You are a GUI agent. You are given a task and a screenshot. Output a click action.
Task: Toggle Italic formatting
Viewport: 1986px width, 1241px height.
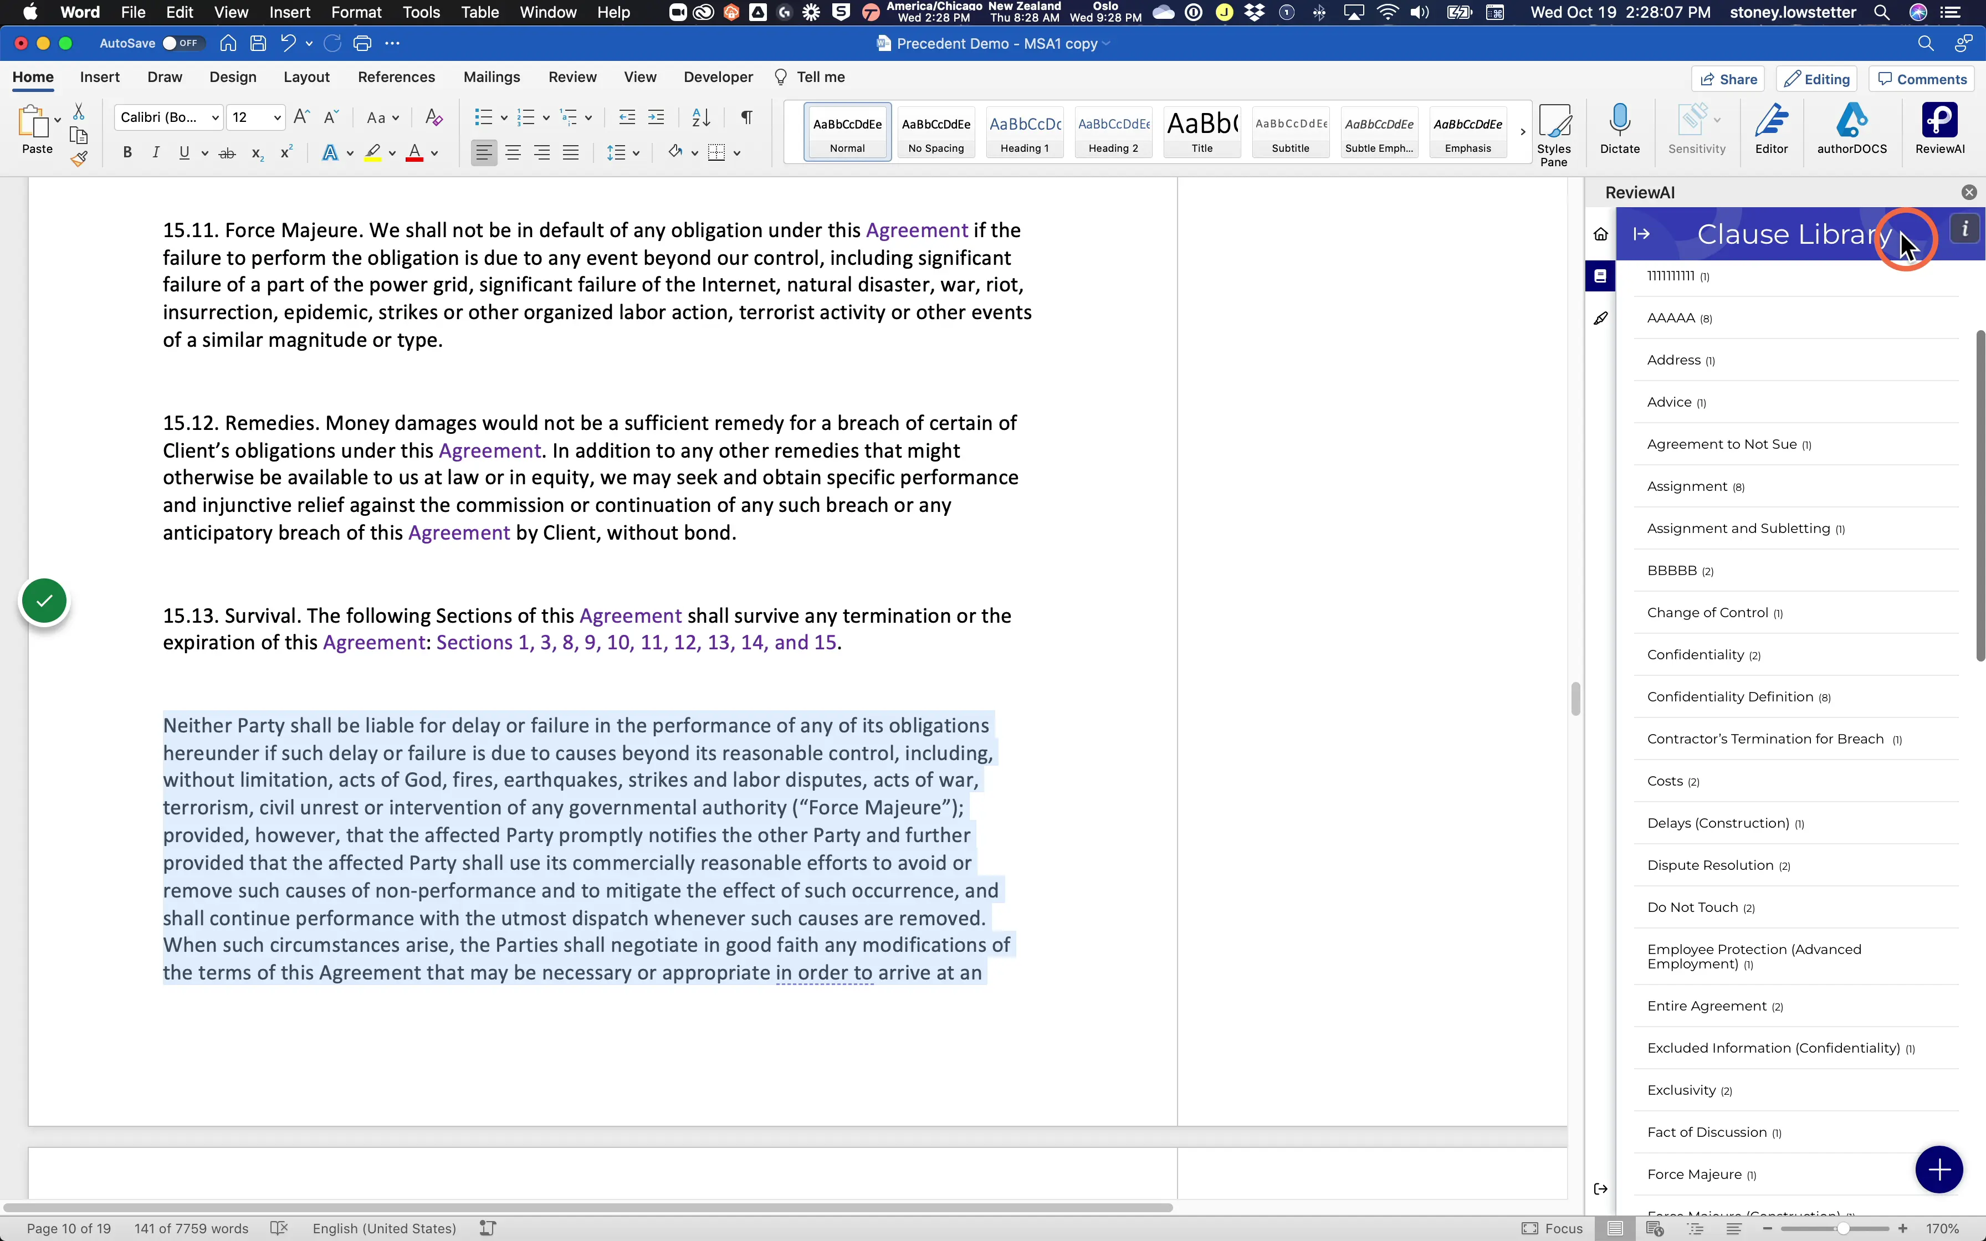155,153
